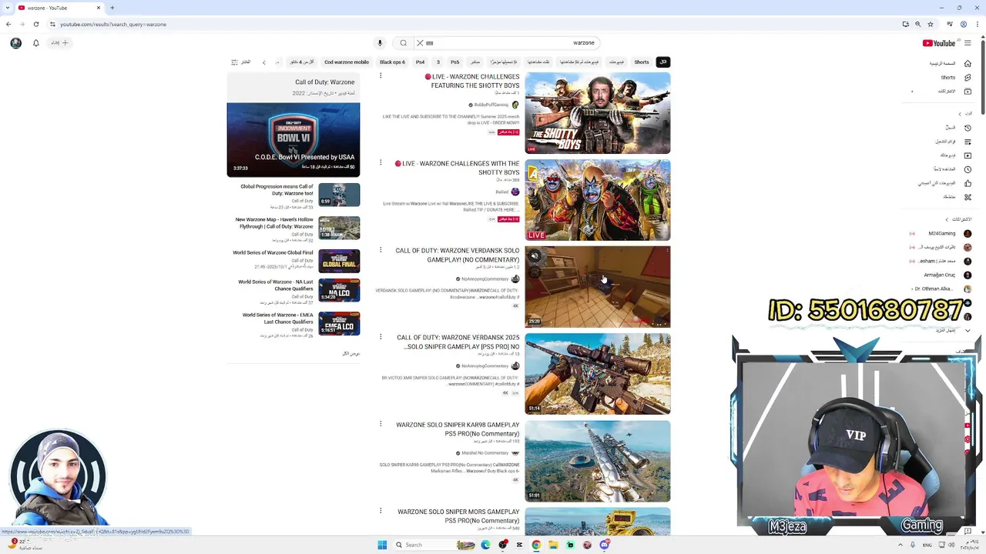
Task: Click the magnifier search button
Action: coord(403,43)
